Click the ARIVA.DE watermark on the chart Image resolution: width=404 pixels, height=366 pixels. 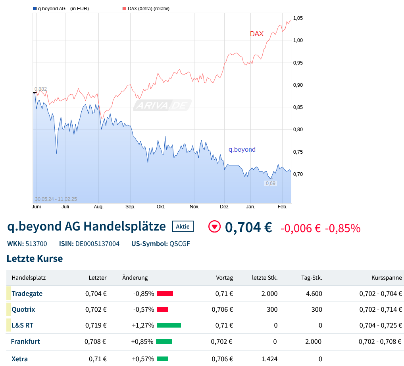162,105
